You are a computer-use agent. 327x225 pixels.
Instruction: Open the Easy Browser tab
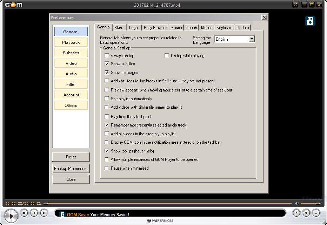[x=155, y=27]
